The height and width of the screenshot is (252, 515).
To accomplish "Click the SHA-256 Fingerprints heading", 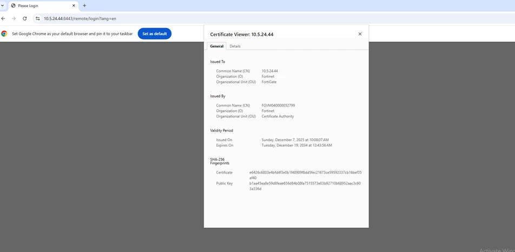I will 220,161.
